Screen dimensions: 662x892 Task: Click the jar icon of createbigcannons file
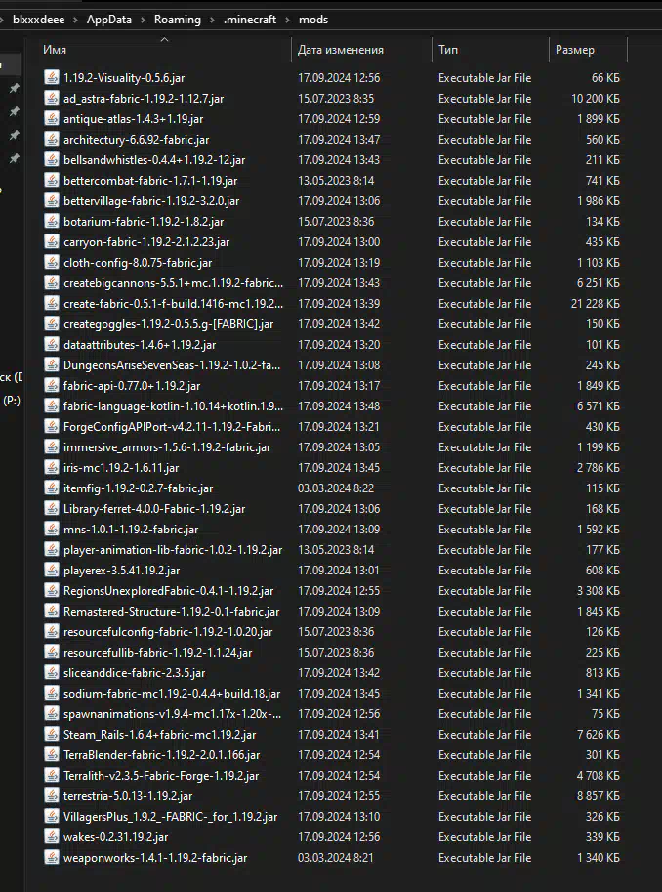(x=52, y=282)
